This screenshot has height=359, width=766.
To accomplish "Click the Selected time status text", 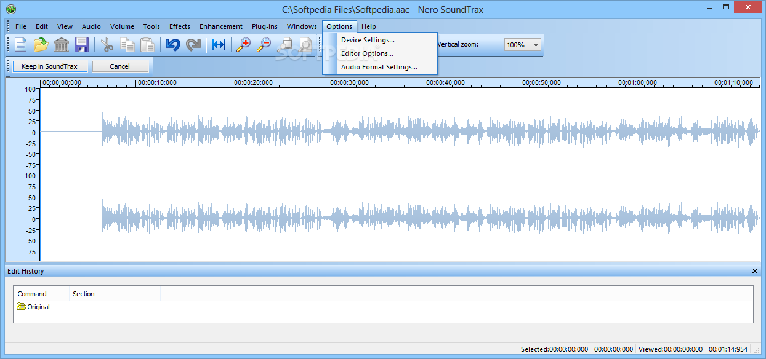I will (577, 349).
